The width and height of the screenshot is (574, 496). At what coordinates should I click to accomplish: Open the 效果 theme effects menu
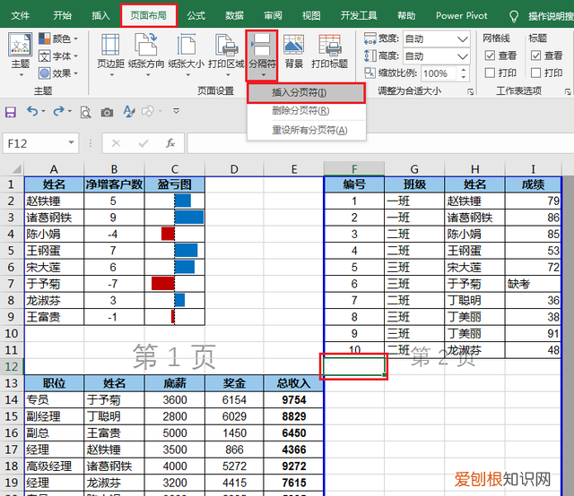point(58,73)
